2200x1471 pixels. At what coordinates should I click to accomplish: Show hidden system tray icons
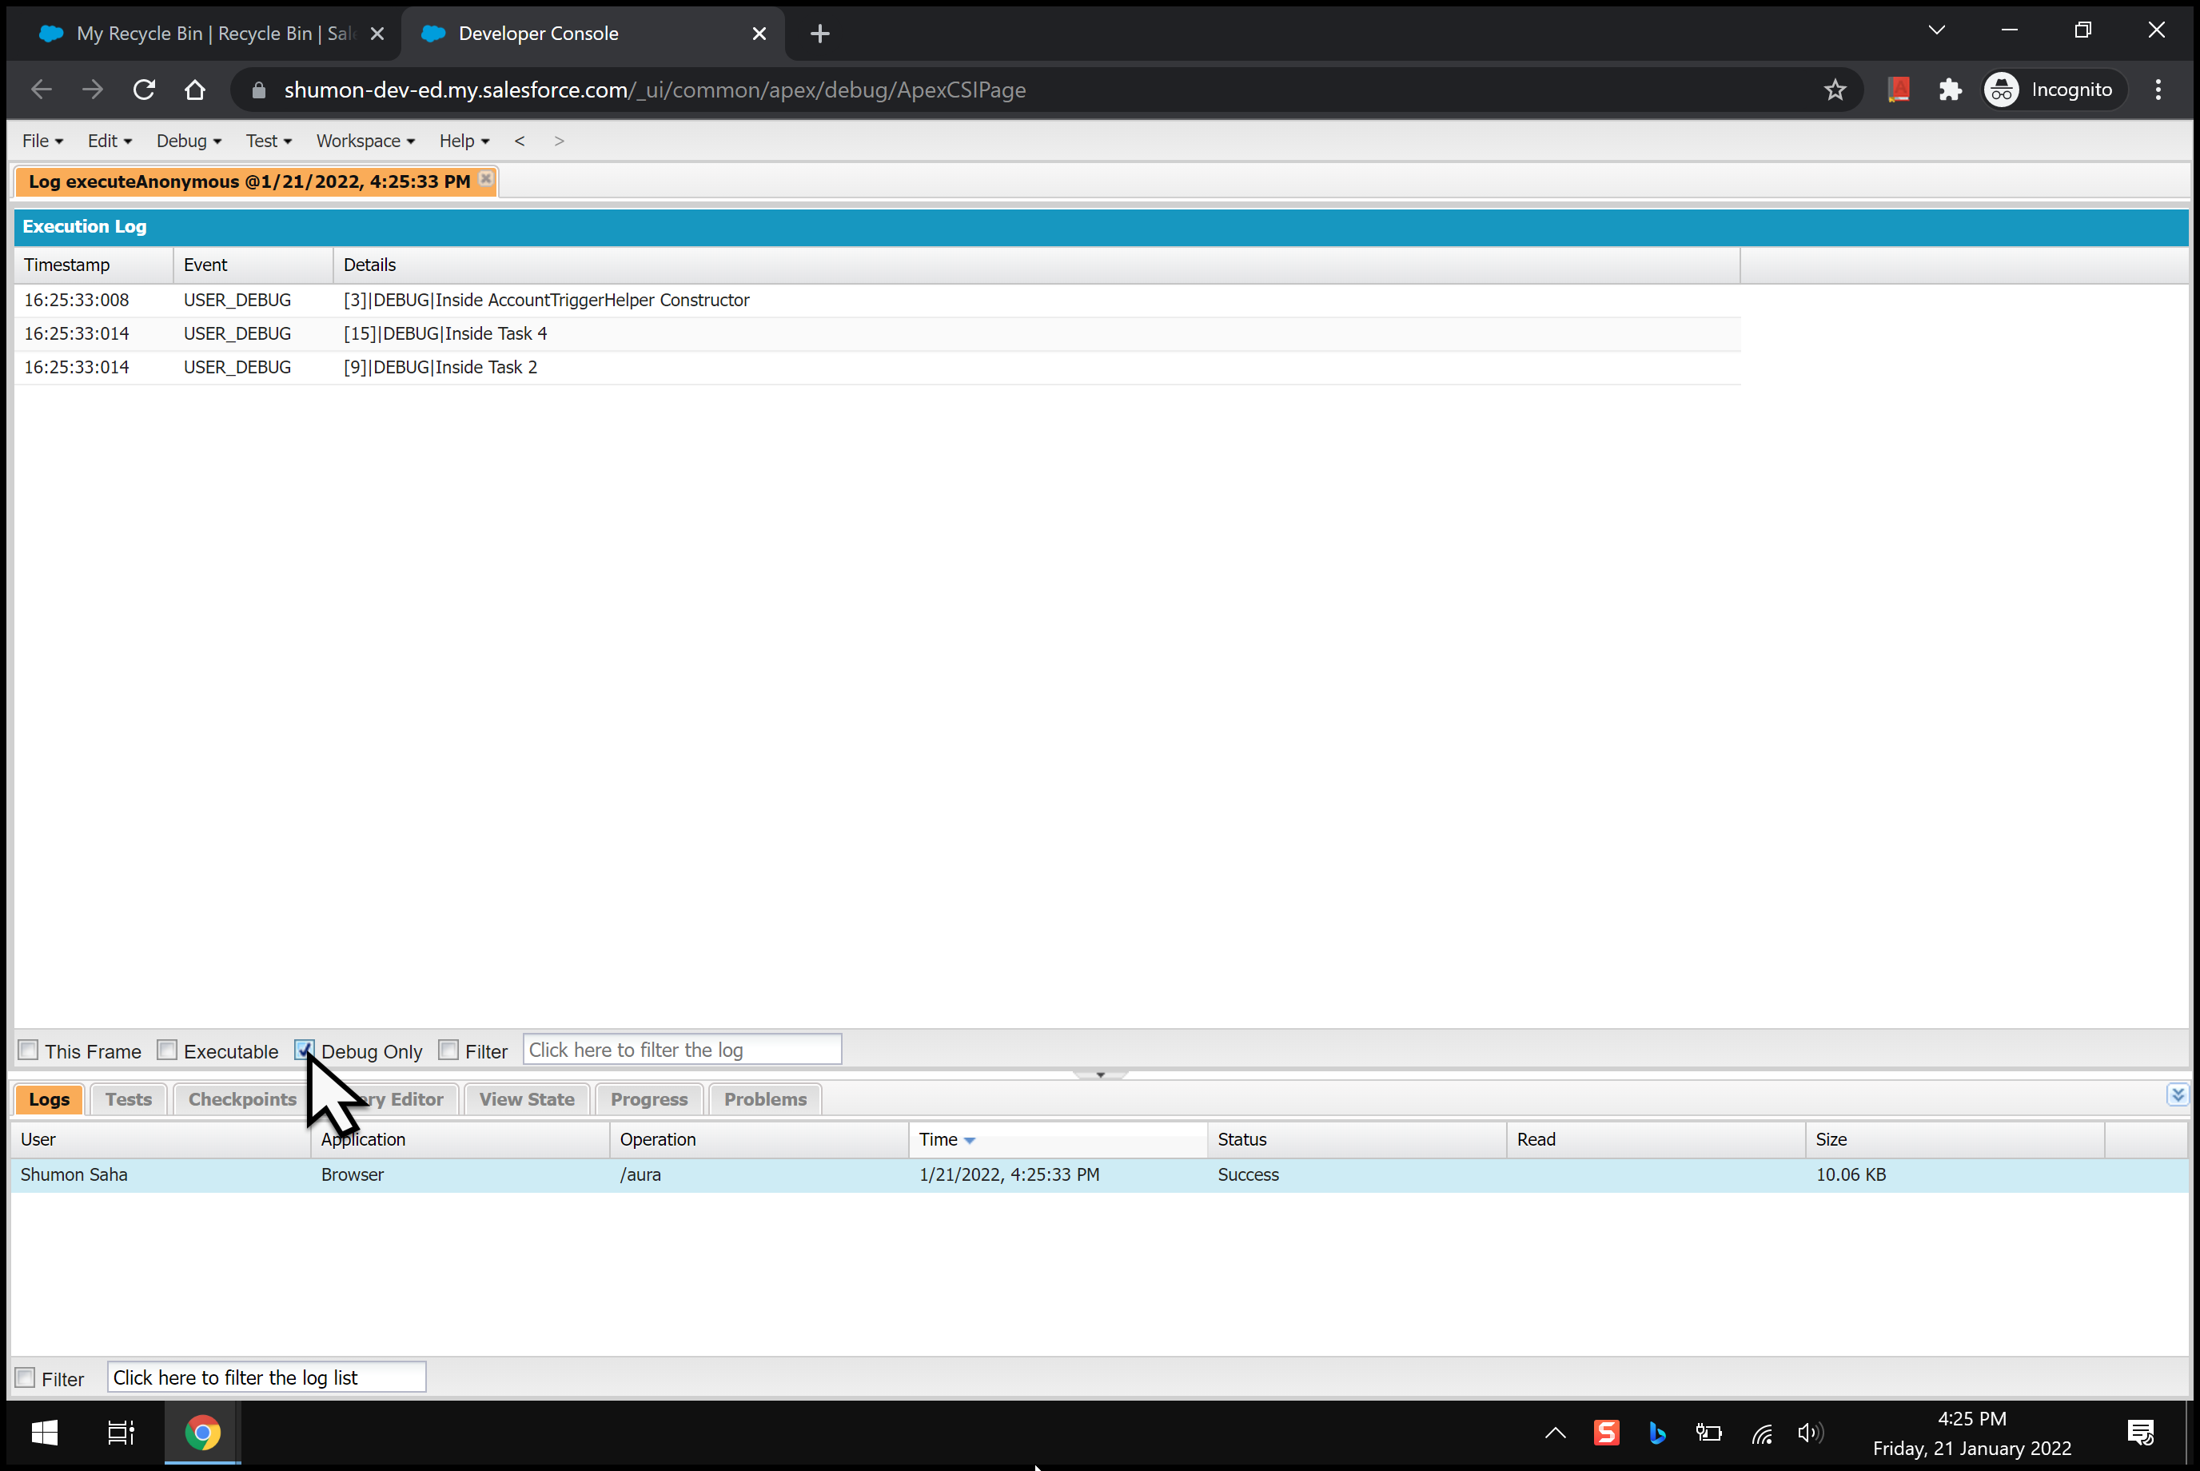tap(1555, 1433)
